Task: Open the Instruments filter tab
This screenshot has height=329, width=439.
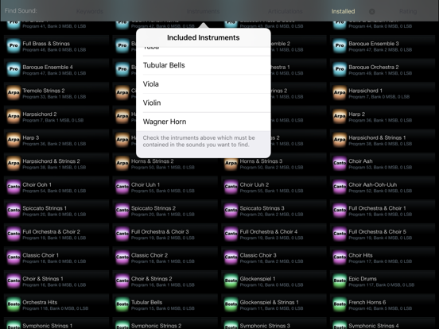Action: tap(204, 11)
